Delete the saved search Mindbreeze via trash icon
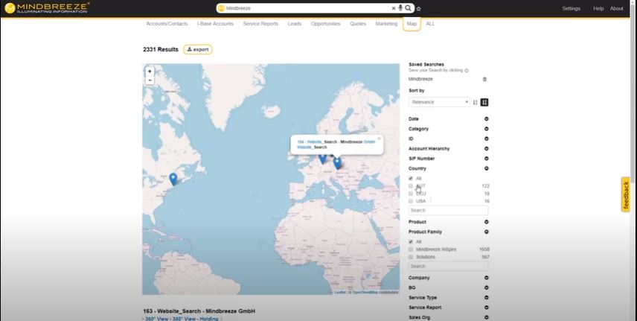 pyautogui.click(x=484, y=80)
